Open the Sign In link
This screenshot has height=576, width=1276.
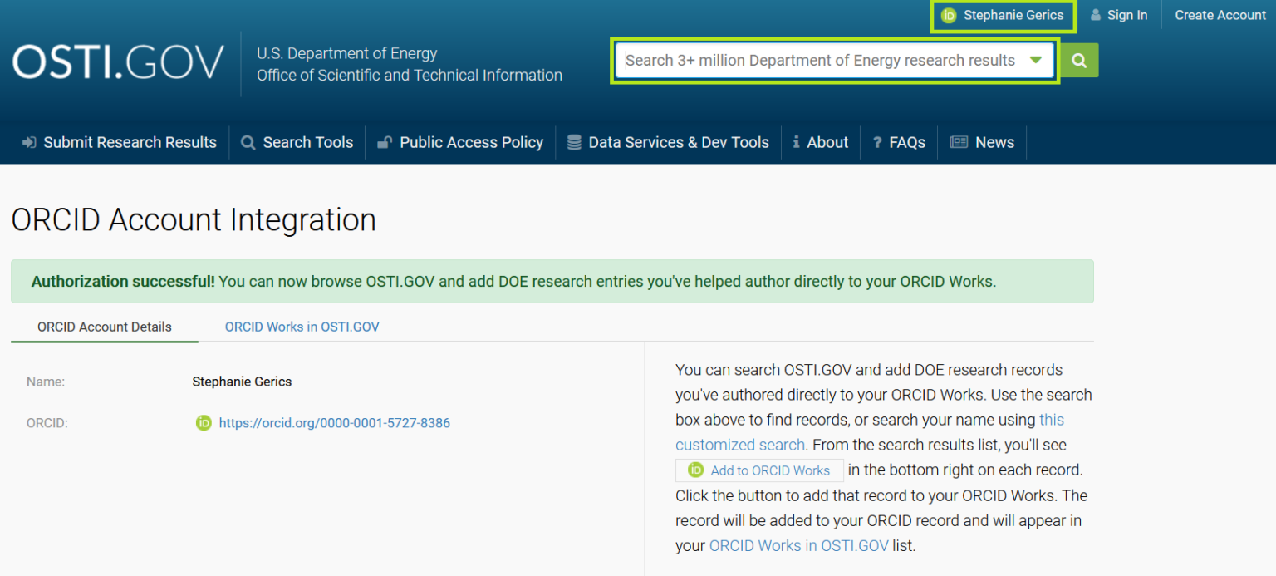[x=1127, y=15]
